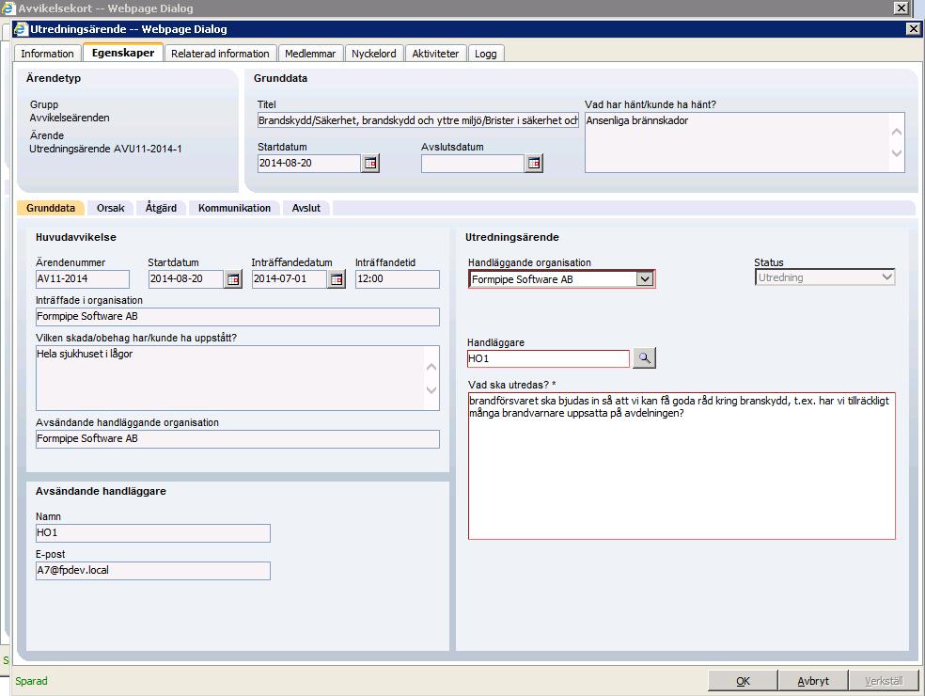Click the Vad har hänt text area
925x696 pixels.
pyautogui.click(x=745, y=142)
